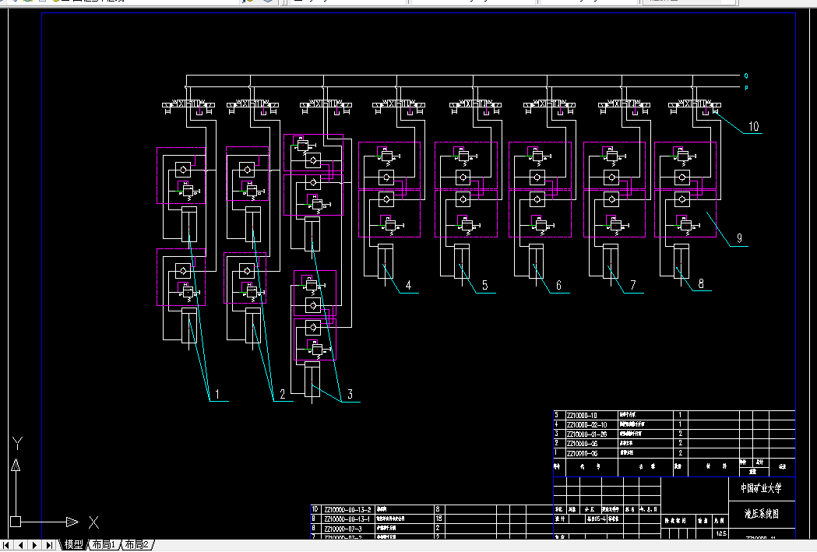Select callout number 5 in the drawing
This screenshot has width=817, height=552.
pos(484,286)
